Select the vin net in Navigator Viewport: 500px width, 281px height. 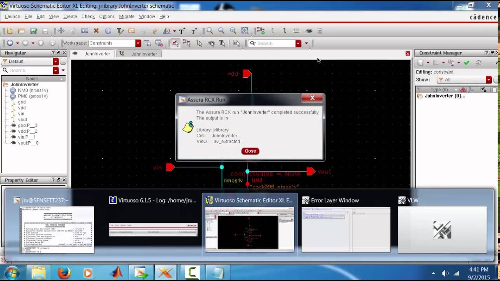(21, 114)
